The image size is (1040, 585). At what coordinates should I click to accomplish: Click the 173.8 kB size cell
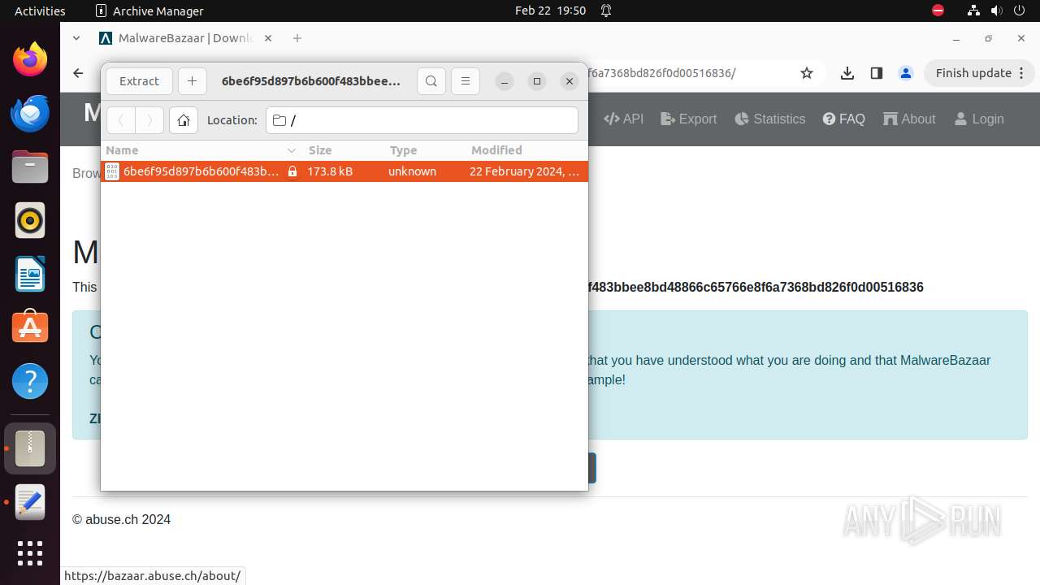pos(330,171)
